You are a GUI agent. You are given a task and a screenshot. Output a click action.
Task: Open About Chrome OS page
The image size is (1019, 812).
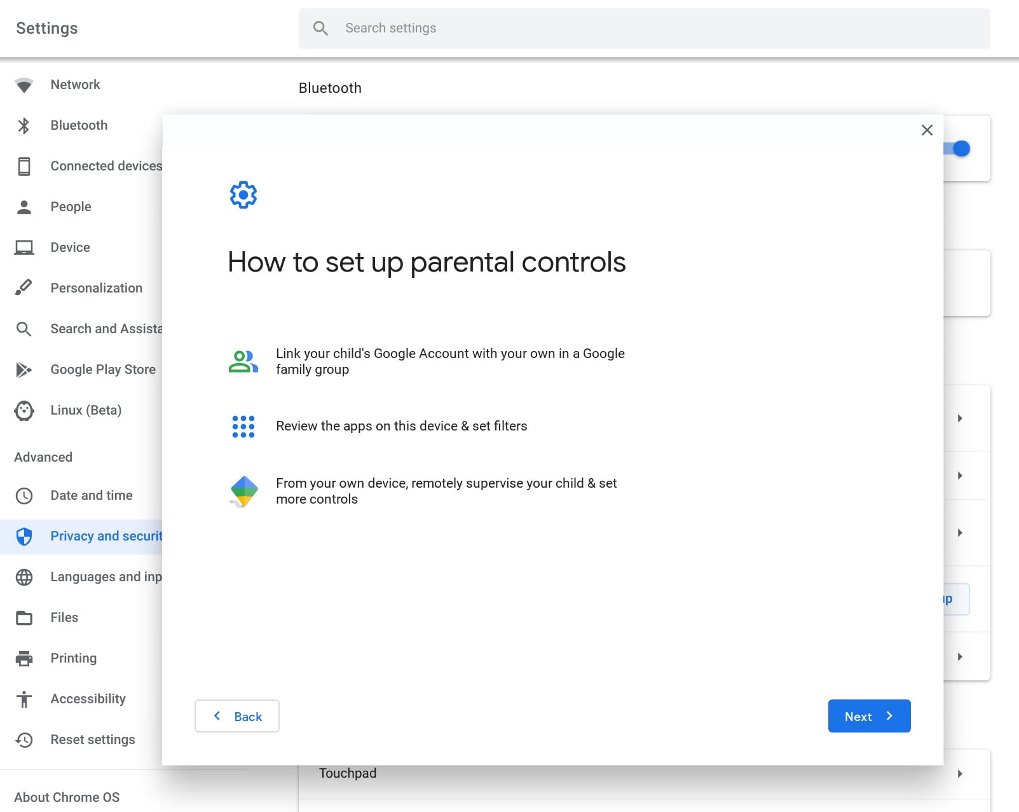point(67,798)
